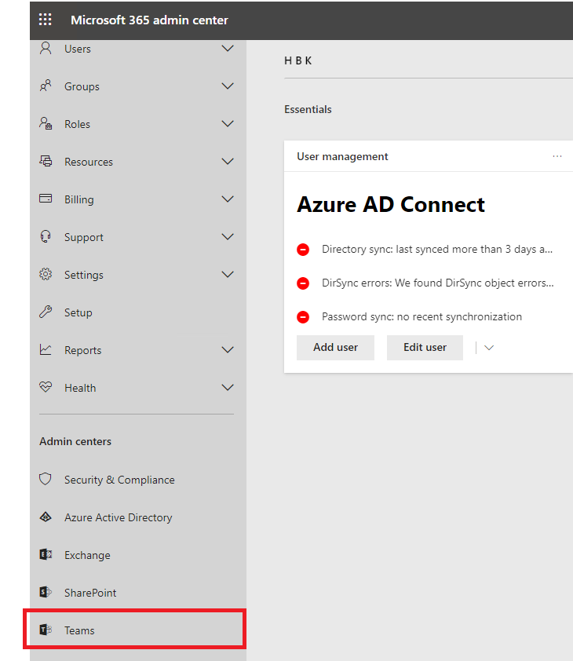Click red error icon beside Password sync
Screen dimensions: 573x661
coord(303,317)
